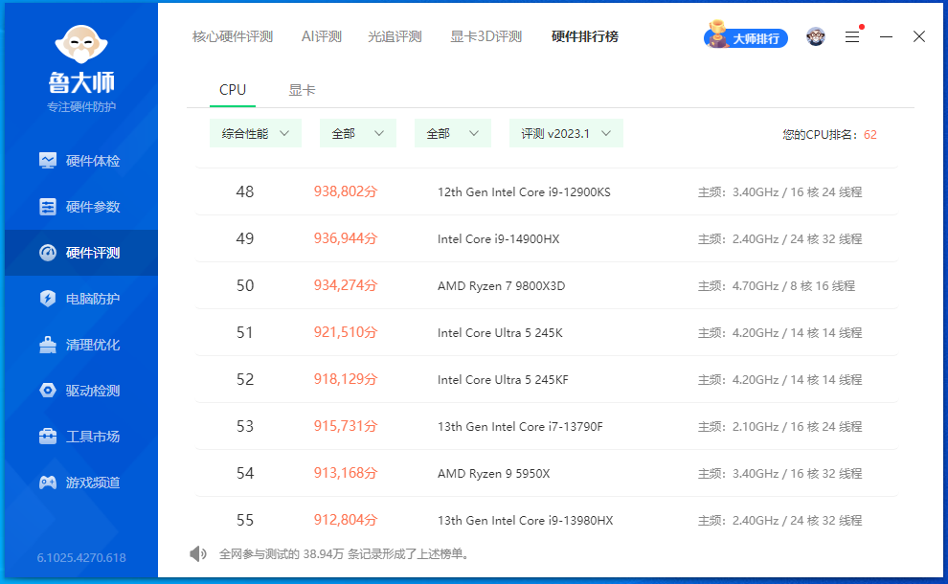Viewport: 948px width, 584px height.
Task: Open 清理优化 broom icon in sidebar
Action: [48, 344]
